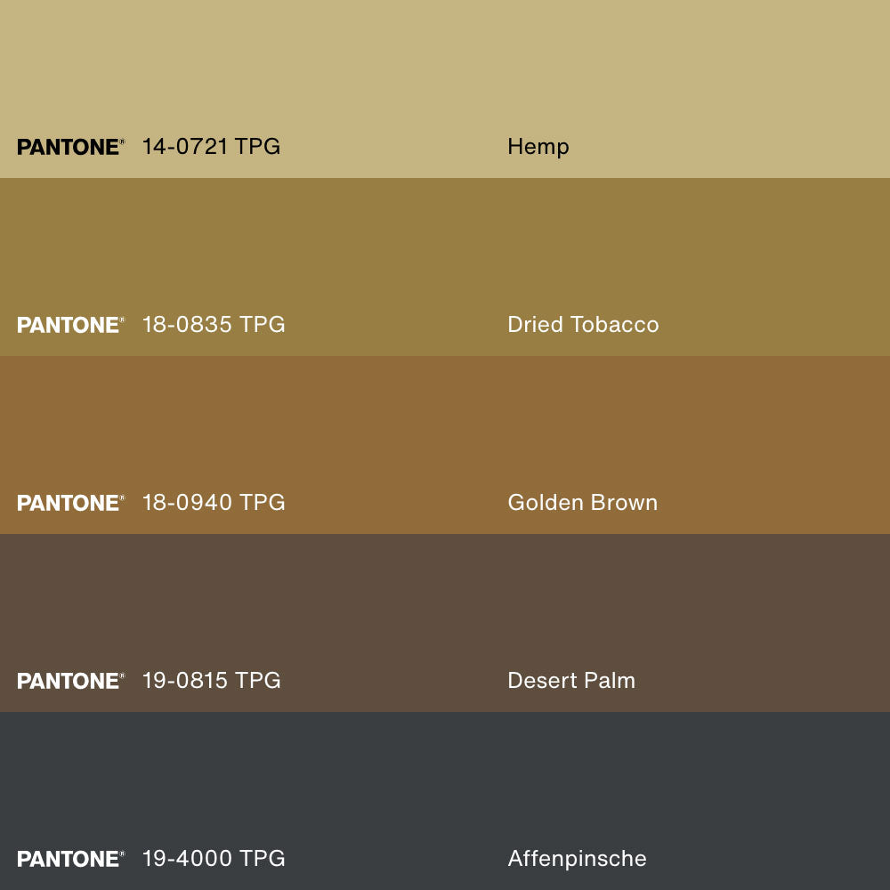Viewport: 890px width, 890px height.
Task: Select the 19-0815 TPG code text
Action: click(x=211, y=681)
